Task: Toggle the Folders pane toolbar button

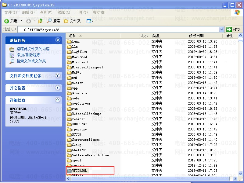Action: point(72,21)
